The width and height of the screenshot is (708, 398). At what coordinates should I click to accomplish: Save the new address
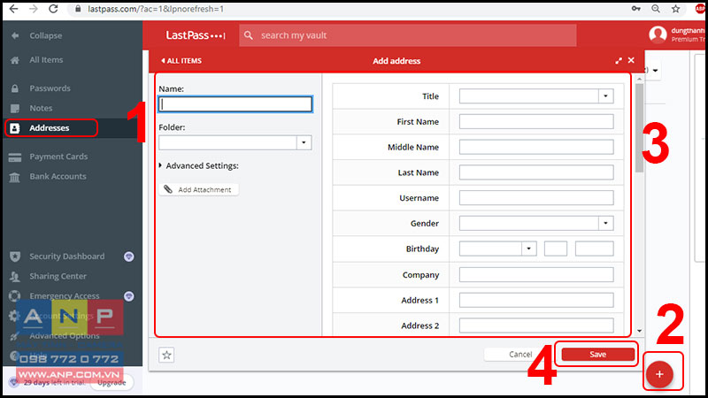point(597,355)
